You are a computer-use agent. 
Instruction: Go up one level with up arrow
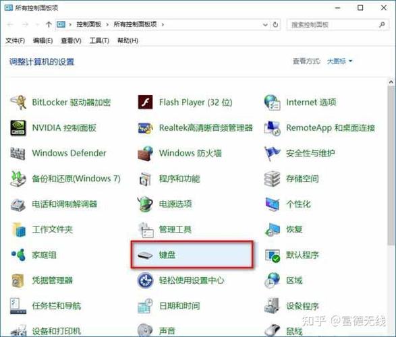click(x=49, y=24)
